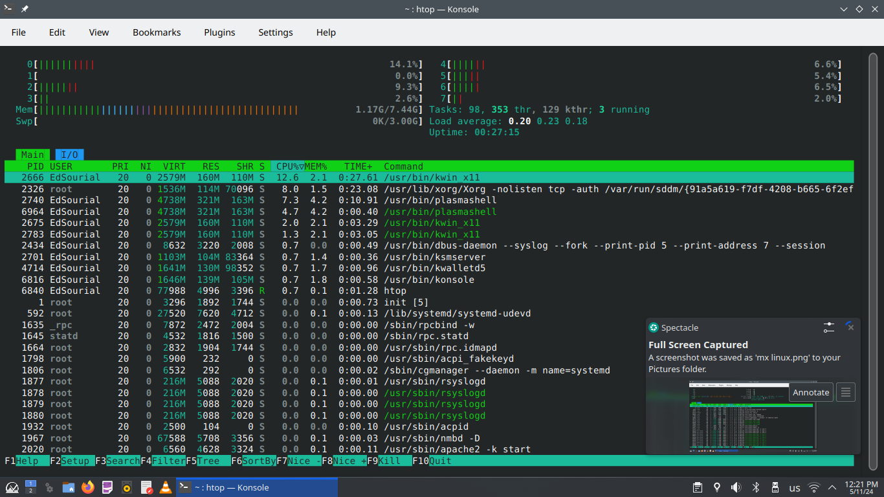Screen dimensions: 884x497
Task: Click F3 Search in htop footer
Action: (x=117, y=461)
